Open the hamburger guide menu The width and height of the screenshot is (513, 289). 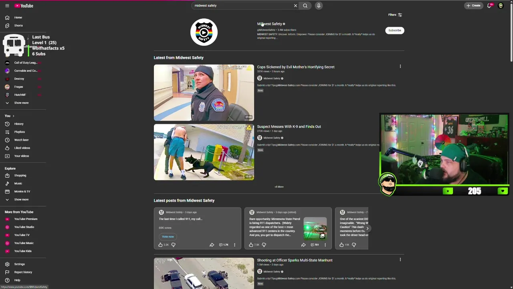[x=7, y=6]
